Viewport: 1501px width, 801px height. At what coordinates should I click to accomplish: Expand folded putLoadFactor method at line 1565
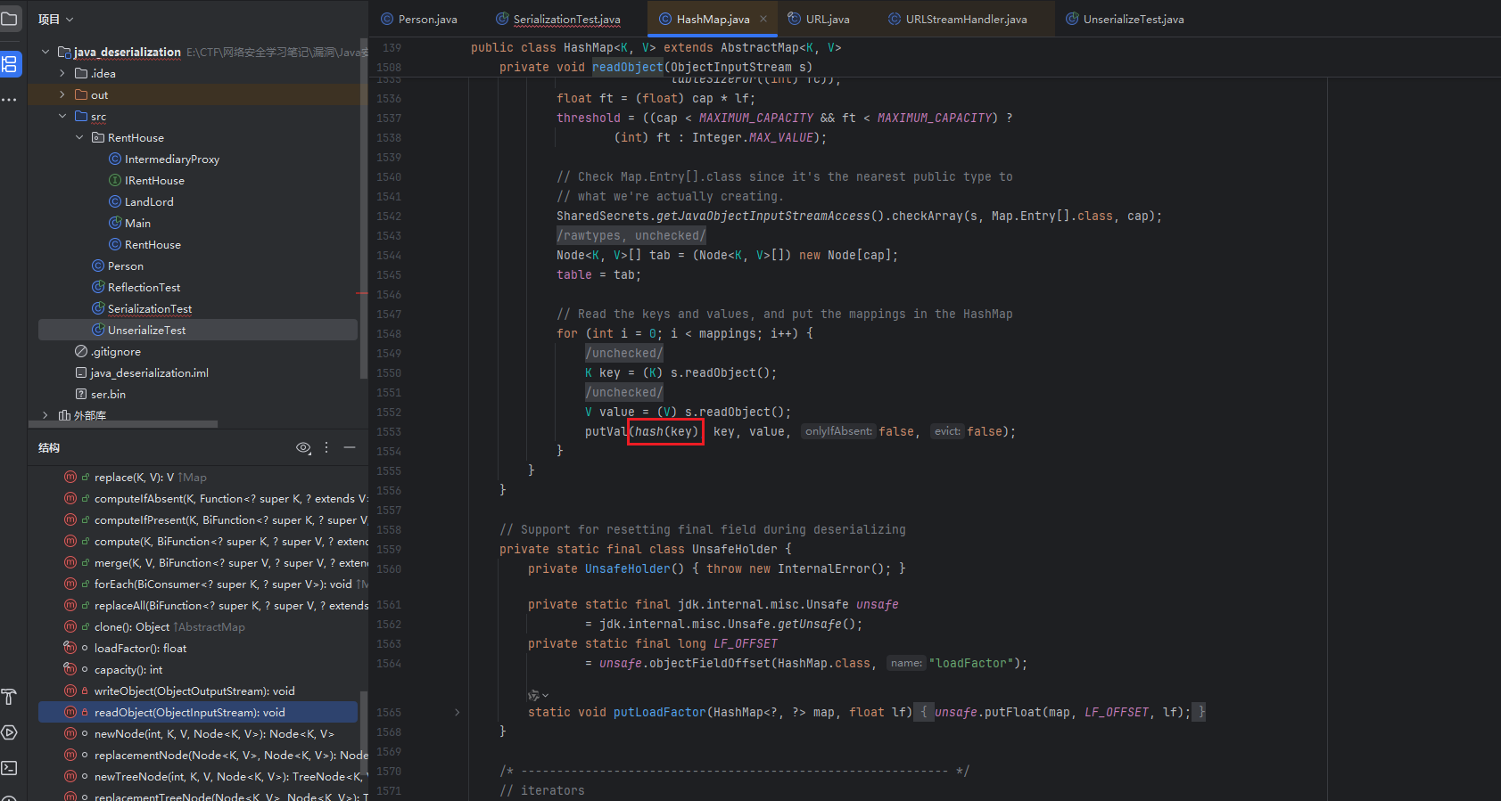tap(458, 712)
